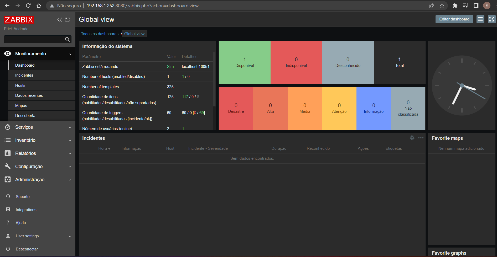Viewport: 497px width, 257px height.
Task: Collapse the sidebar with double-chevron icon
Action: 60,20
